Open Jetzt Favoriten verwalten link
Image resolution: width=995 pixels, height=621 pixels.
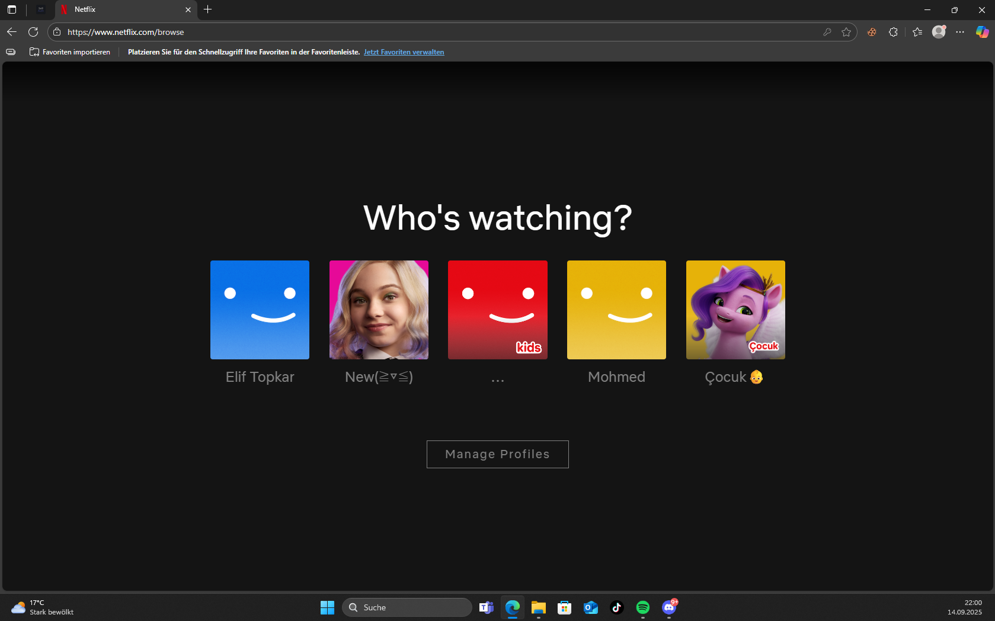pyautogui.click(x=404, y=52)
